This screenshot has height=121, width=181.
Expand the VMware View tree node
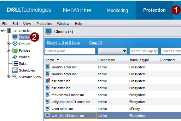pyautogui.click(x=8, y=77)
